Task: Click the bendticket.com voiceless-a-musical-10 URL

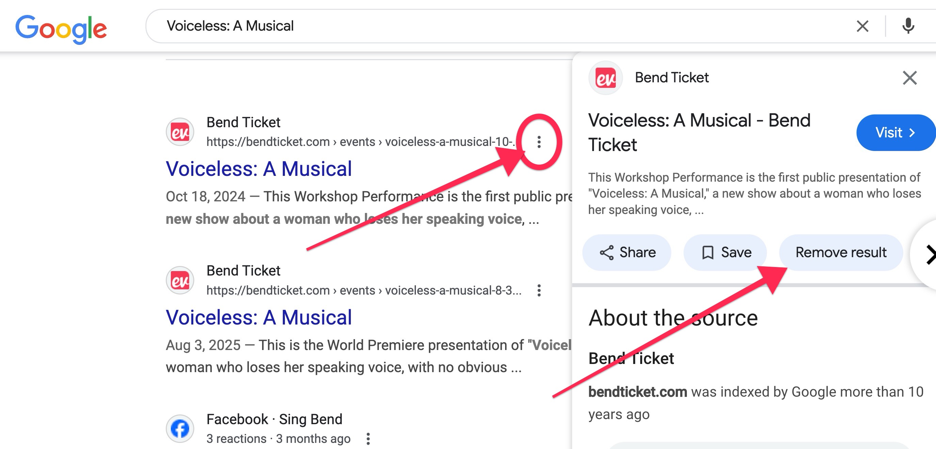Action: 360,142
